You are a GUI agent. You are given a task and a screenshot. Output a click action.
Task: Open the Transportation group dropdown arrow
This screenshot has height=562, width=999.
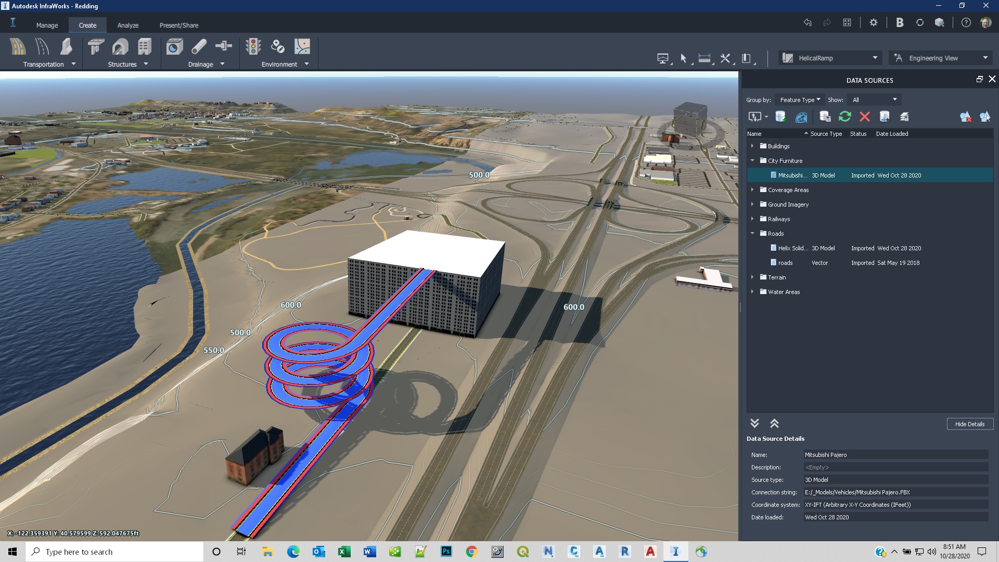73,64
